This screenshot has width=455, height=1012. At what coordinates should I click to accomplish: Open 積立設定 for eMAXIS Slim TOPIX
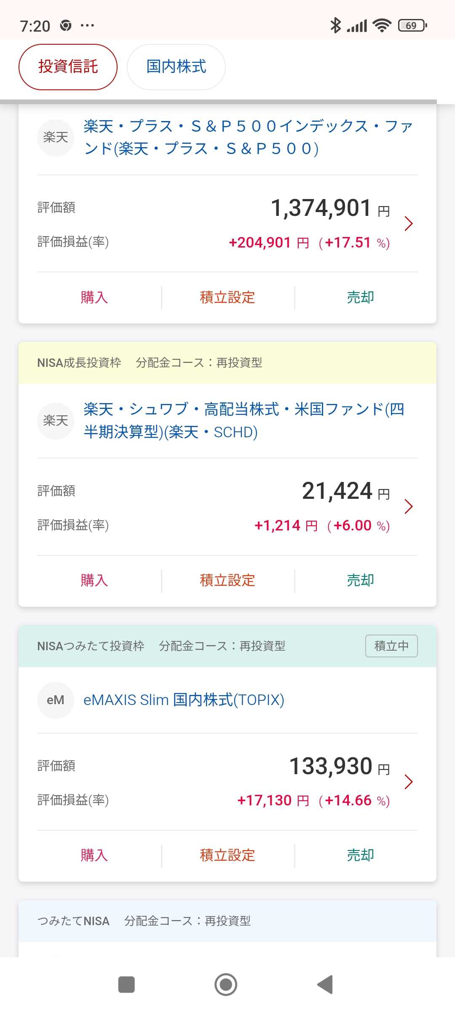tap(227, 855)
